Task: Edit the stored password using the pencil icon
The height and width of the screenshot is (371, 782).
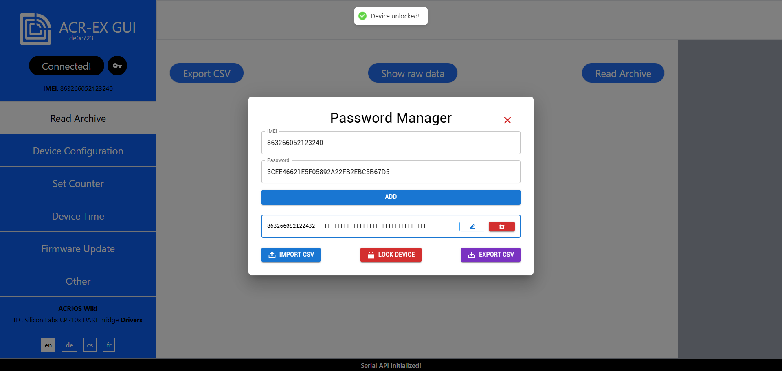Action: pos(472,226)
